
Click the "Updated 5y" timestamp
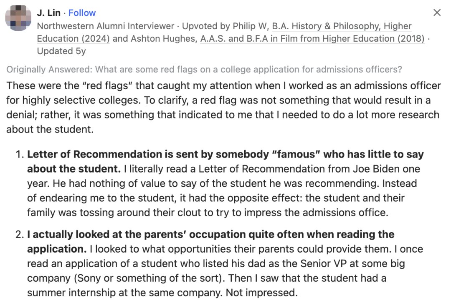(61, 51)
